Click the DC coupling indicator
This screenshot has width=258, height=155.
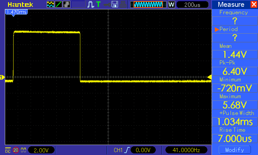[8, 150]
